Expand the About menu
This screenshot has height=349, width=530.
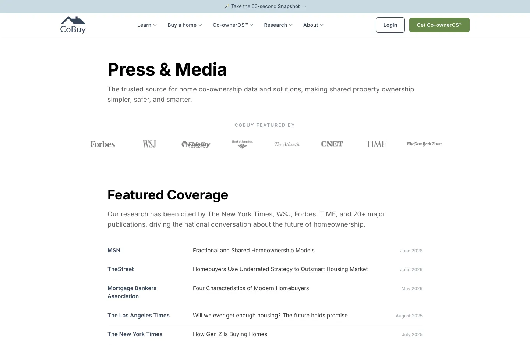tap(313, 25)
